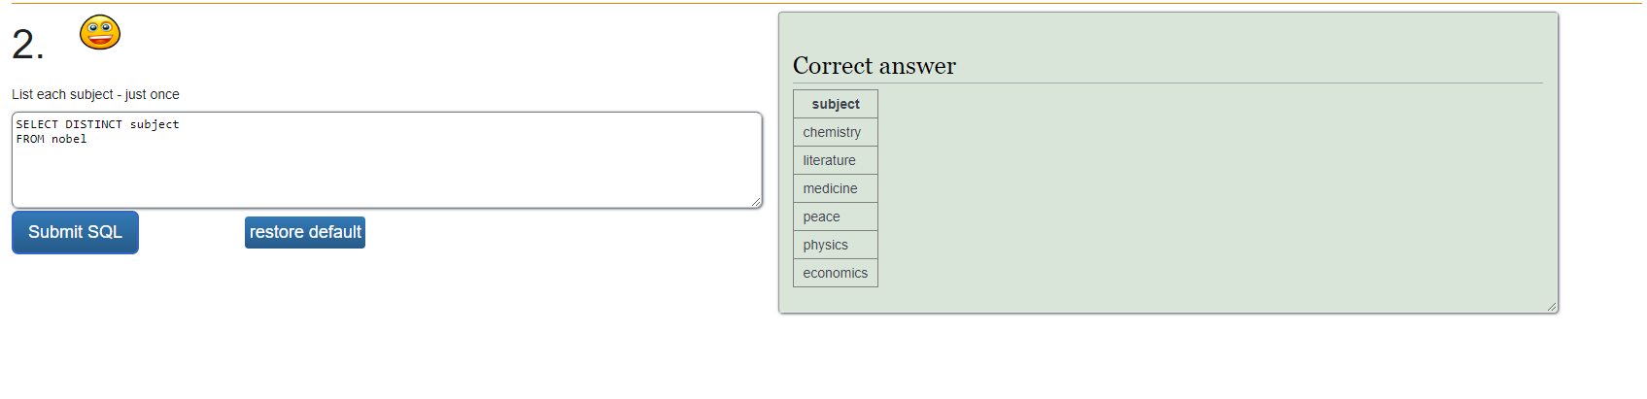1647x399 pixels.
Task: Click the Submit SQL button
Action: click(75, 232)
